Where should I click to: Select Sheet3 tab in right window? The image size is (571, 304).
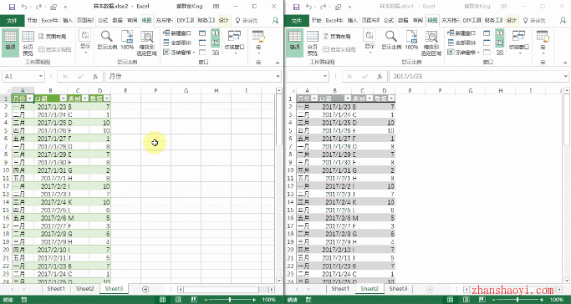(x=398, y=289)
